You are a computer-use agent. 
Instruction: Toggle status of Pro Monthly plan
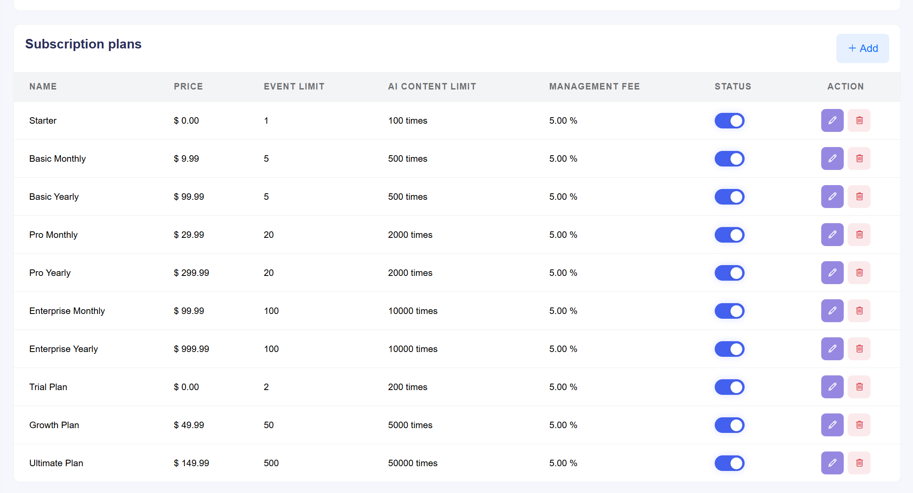coord(729,235)
